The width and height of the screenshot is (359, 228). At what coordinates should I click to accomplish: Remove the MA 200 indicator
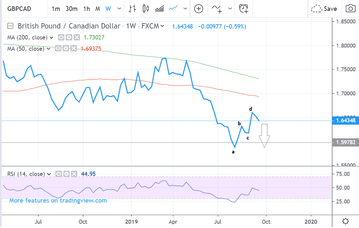point(77,37)
